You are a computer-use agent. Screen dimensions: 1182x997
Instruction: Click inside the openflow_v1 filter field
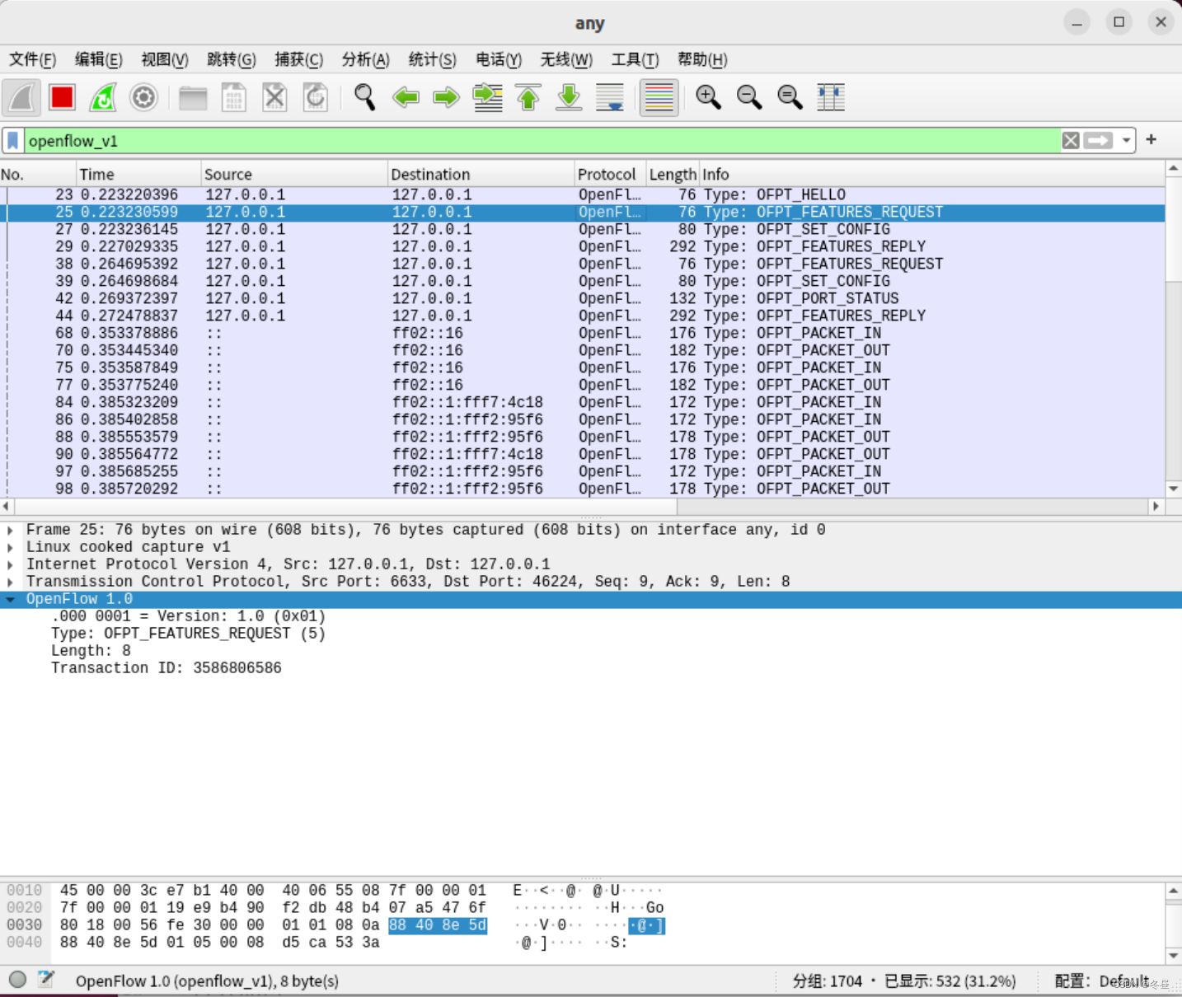point(542,141)
